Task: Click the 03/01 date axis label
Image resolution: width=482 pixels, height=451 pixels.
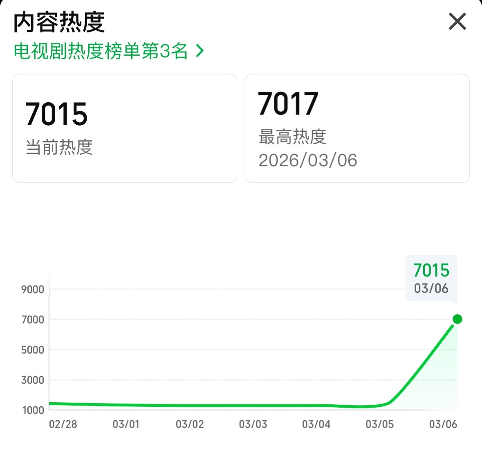Action: [x=126, y=424]
